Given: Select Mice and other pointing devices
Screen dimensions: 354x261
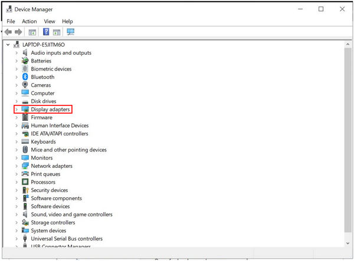Looking at the screenshot, I should pyautogui.click(x=68, y=150).
